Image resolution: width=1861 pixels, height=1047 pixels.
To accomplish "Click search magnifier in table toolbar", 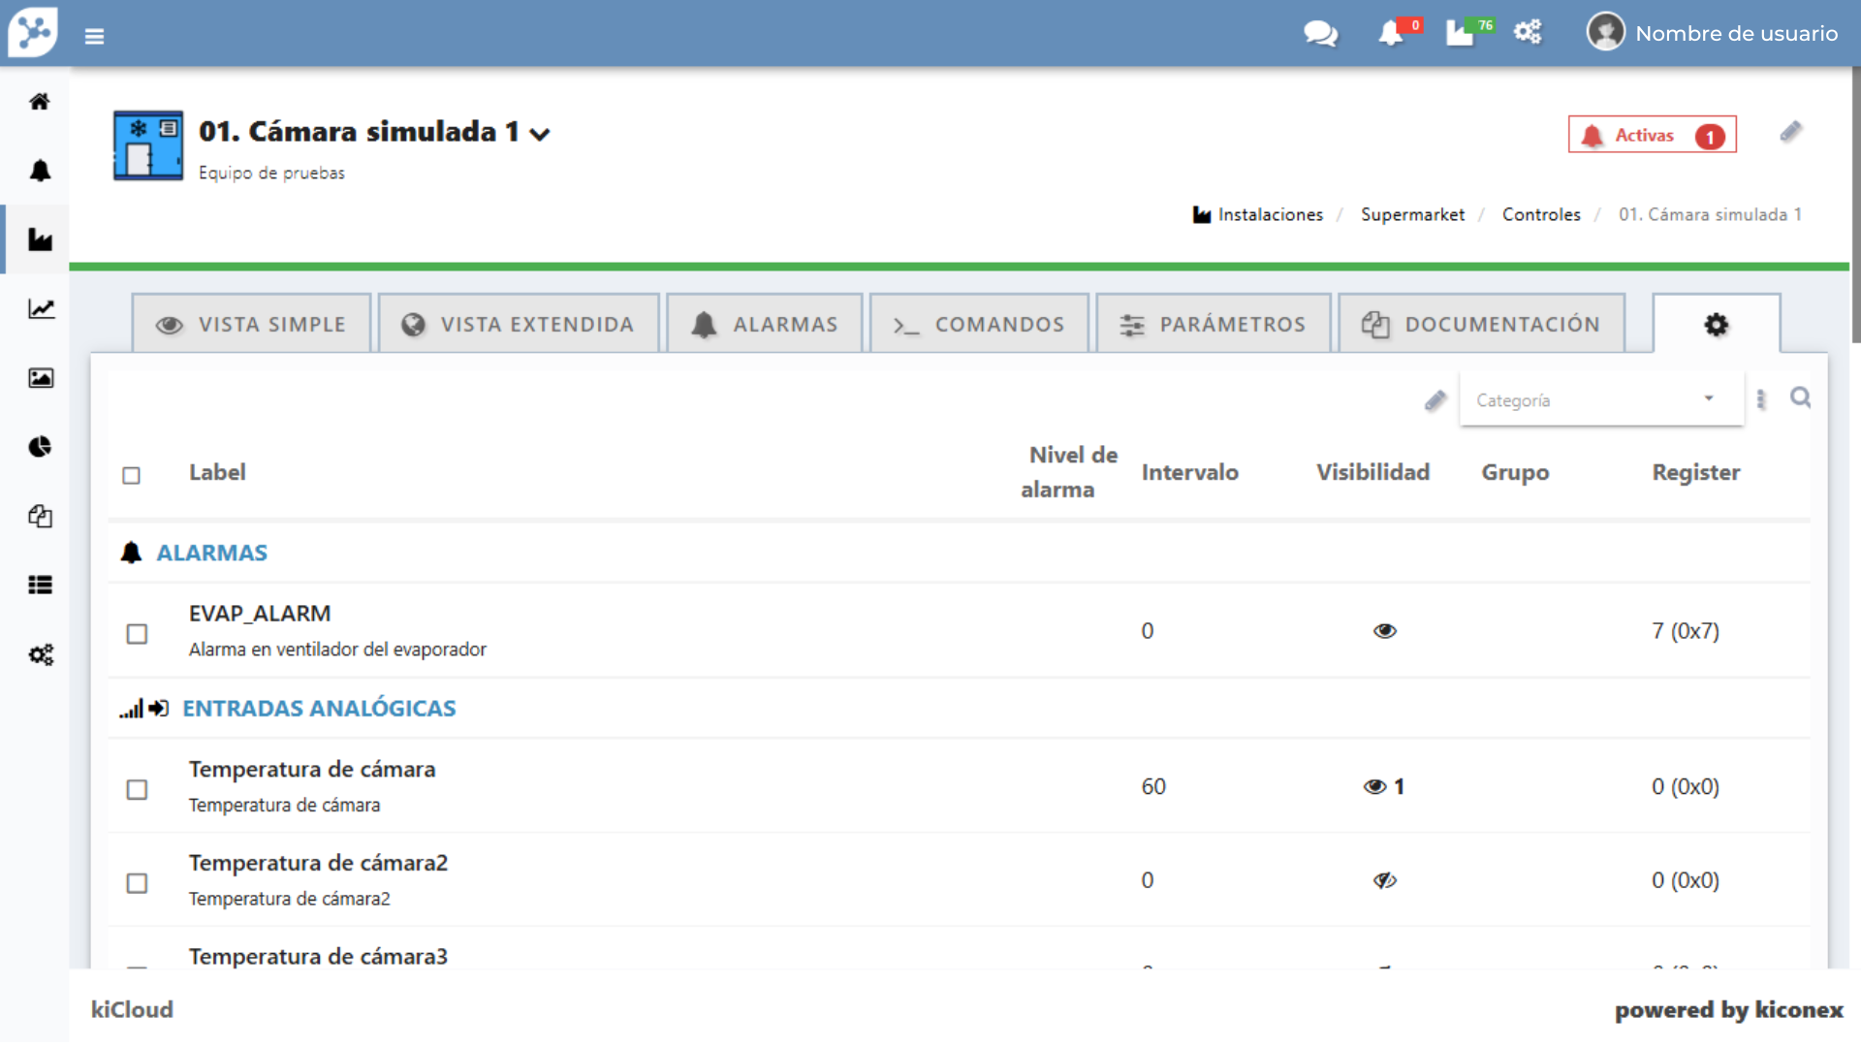I will coord(1800,397).
